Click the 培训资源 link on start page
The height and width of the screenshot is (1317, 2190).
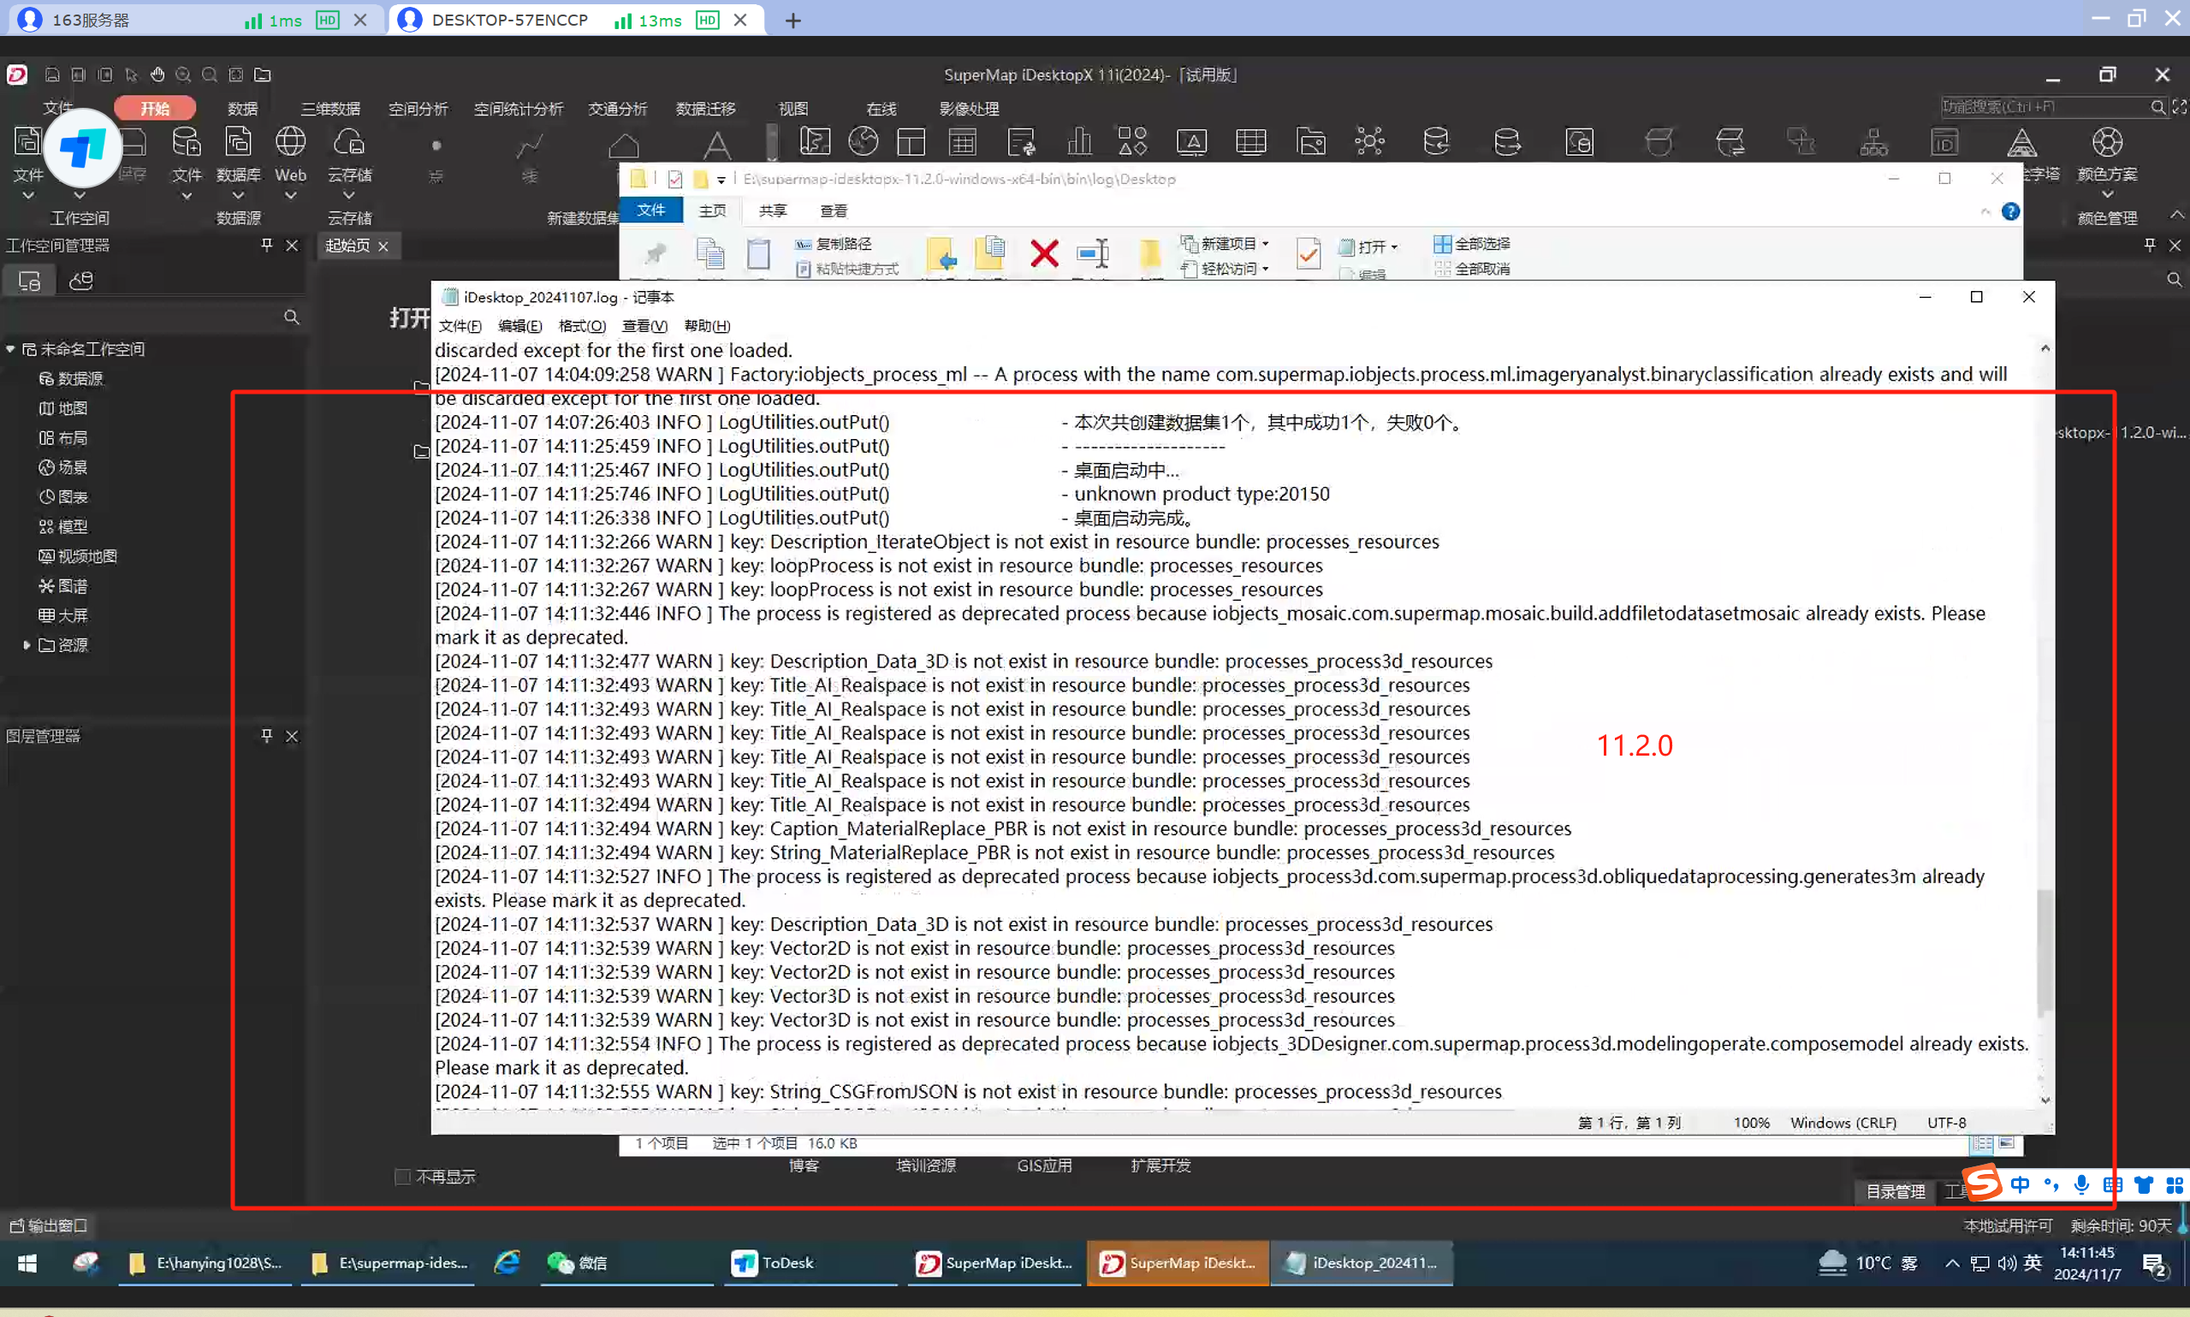click(925, 1166)
